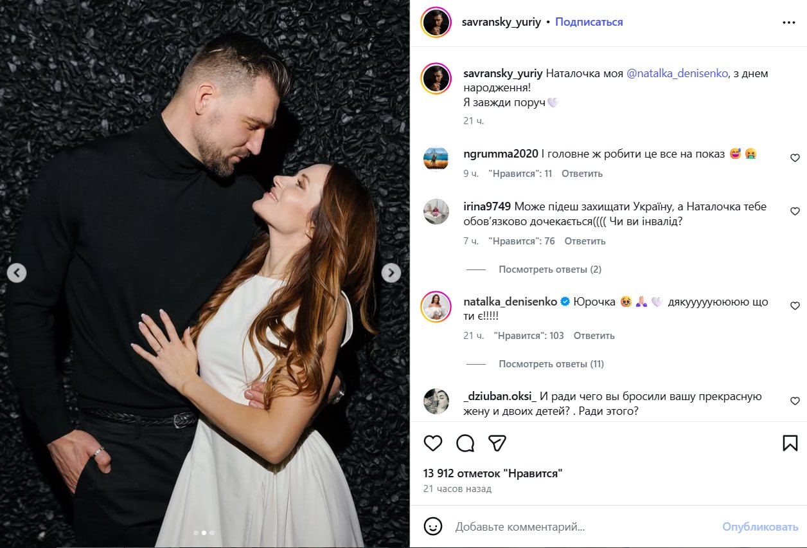Open the comment bubble icon

tap(465, 443)
